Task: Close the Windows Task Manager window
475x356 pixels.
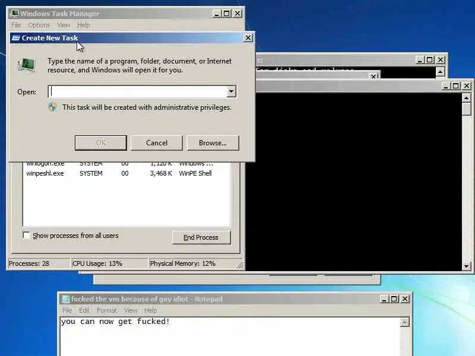Action: tap(237, 14)
